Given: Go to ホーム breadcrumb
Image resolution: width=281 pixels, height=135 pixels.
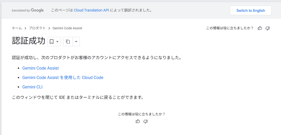Looking at the screenshot, I should pyautogui.click(x=17, y=28).
